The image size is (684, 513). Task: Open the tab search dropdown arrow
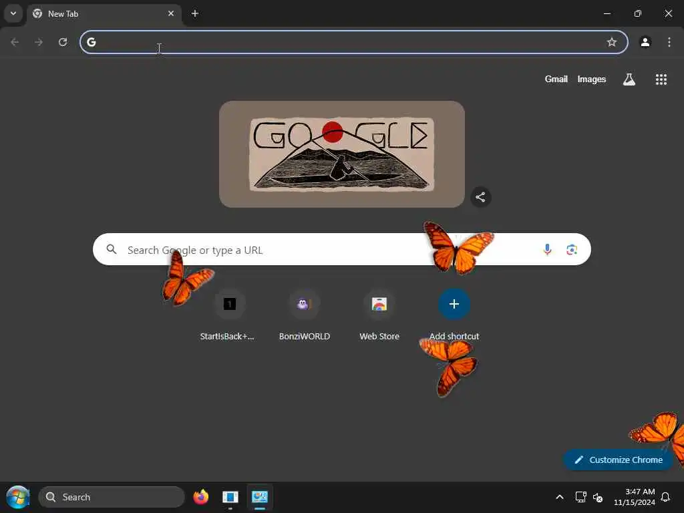(x=13, y=13)
